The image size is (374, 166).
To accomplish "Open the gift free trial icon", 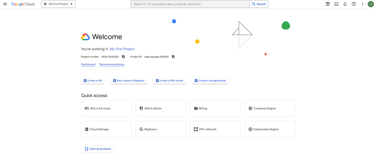I will click(328, 4).
